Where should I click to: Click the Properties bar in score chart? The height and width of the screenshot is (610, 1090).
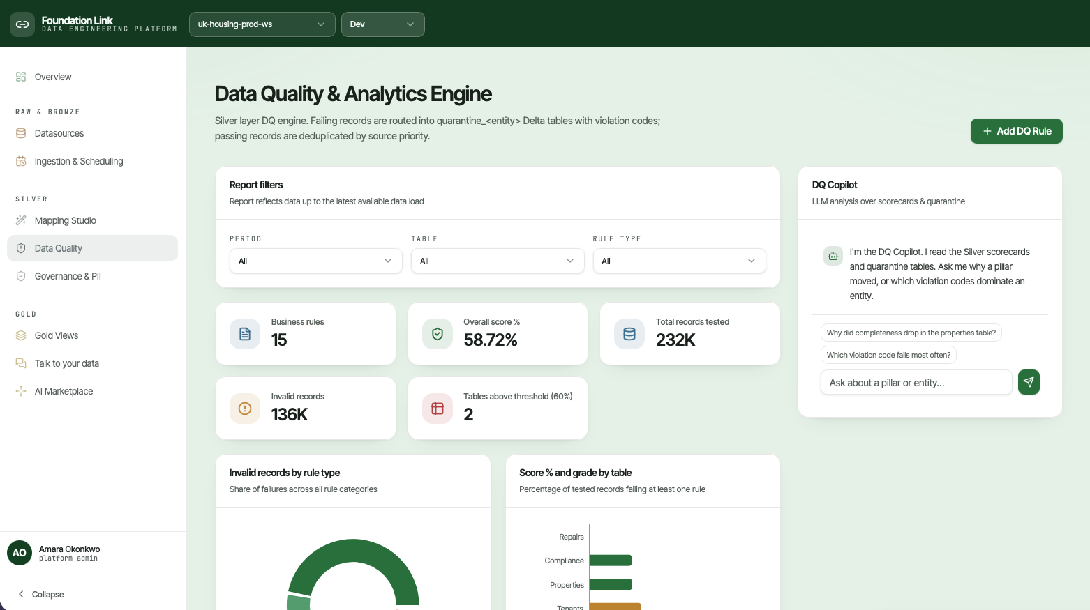(611, 584)
